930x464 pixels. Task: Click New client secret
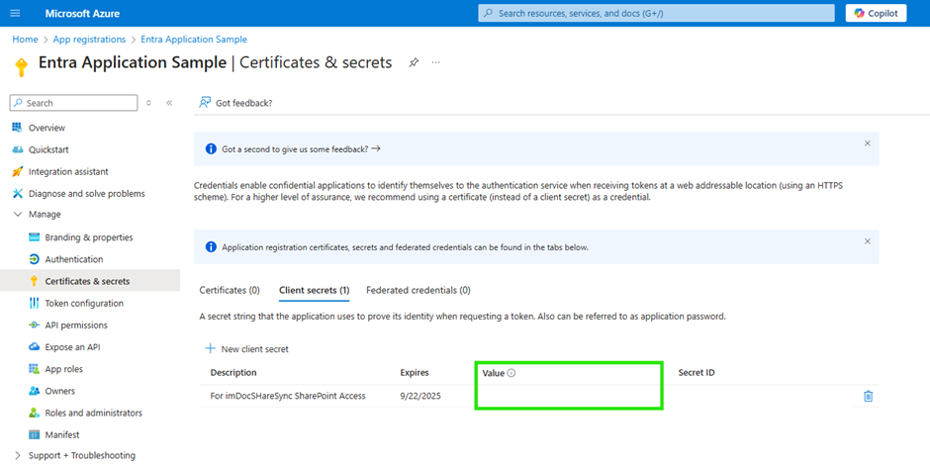pos(246,349)
